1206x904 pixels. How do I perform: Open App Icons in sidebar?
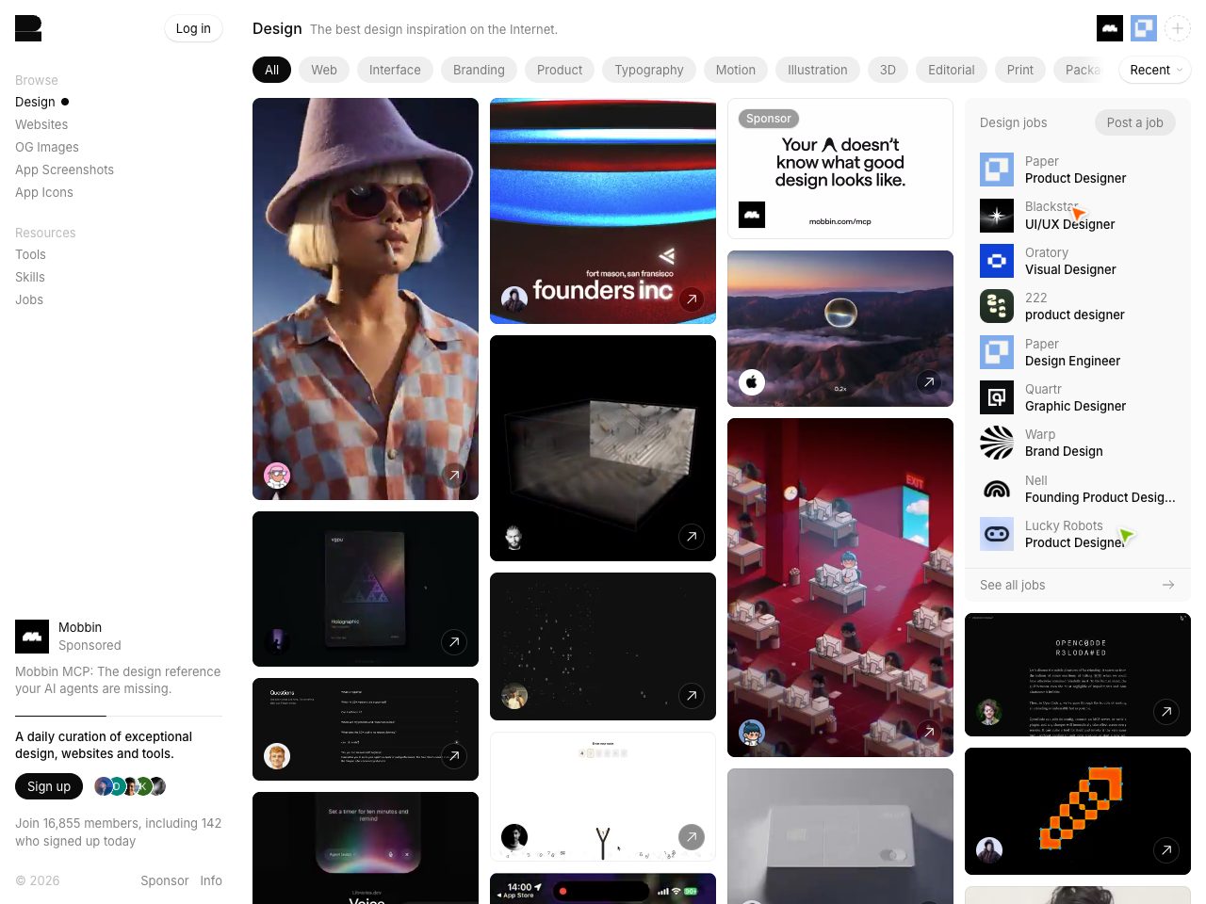44,192
